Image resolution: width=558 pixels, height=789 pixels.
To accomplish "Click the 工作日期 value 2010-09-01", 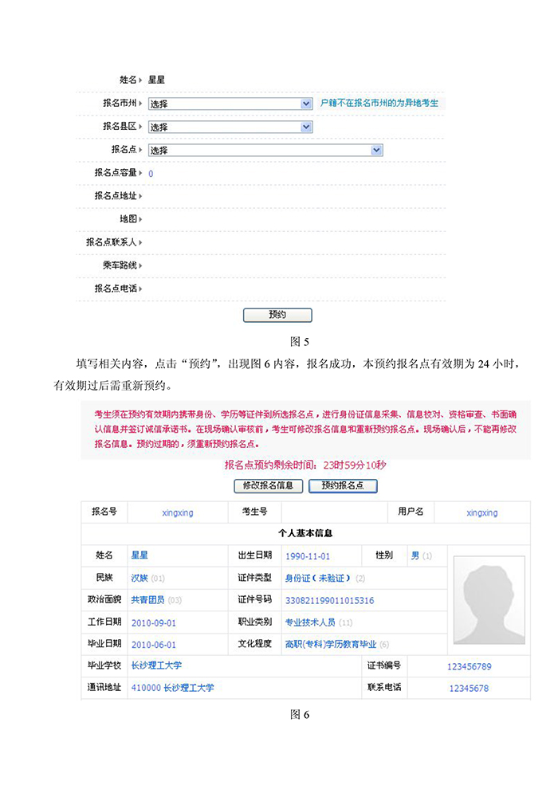I will tap(154, 622).
